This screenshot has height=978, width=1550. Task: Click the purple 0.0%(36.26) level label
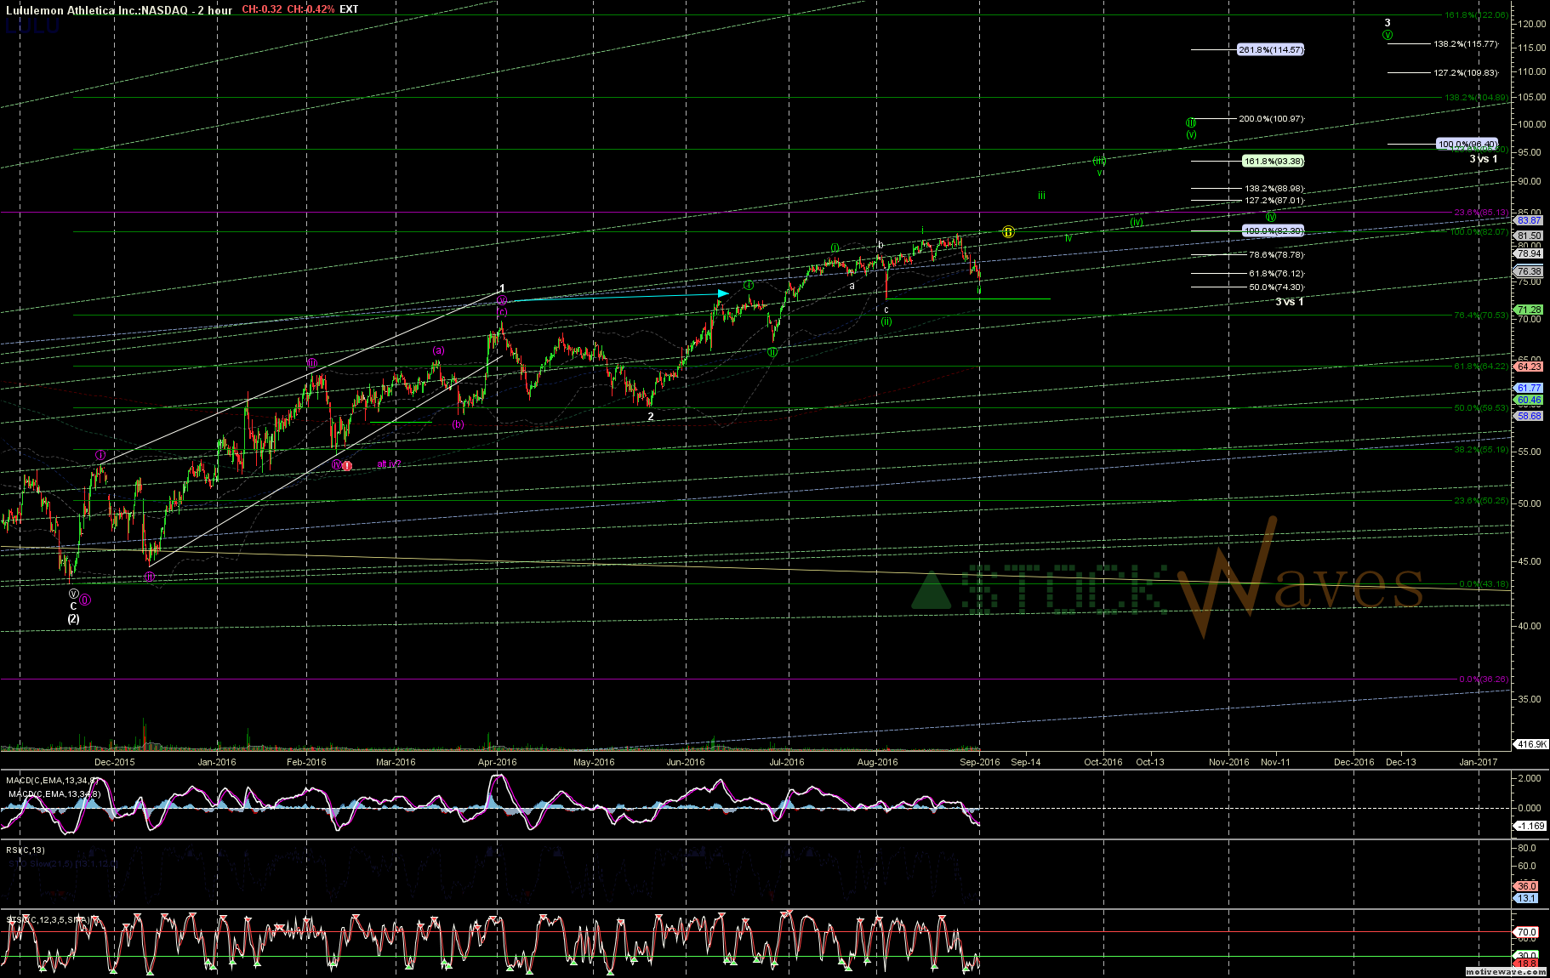[1484, 679]
